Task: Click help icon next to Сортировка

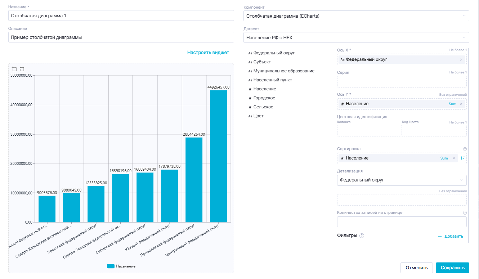Action: click(x=465, y=149)
